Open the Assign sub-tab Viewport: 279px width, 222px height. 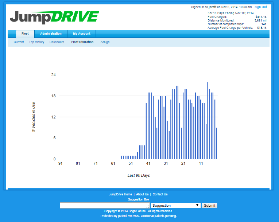[105, 42]
